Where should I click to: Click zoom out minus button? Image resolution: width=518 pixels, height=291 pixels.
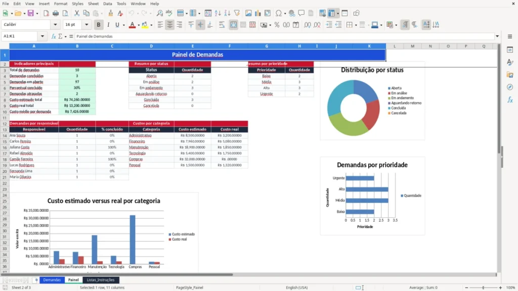coord(466,287)
